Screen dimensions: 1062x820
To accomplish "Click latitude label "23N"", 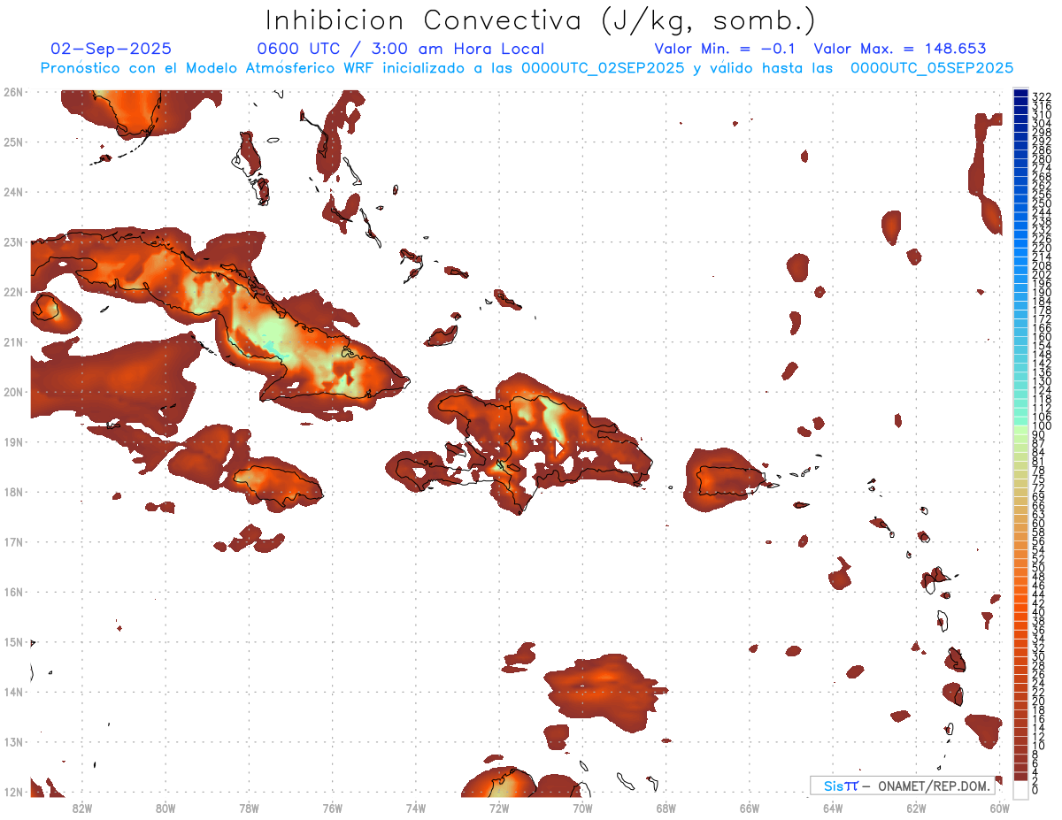I will [13, 241].
